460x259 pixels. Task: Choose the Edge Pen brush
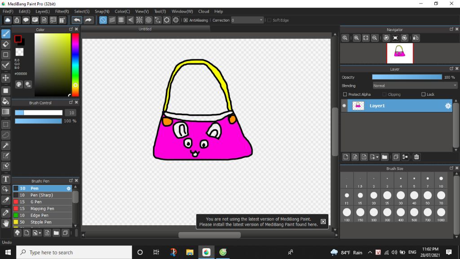[x=42, y=215]
